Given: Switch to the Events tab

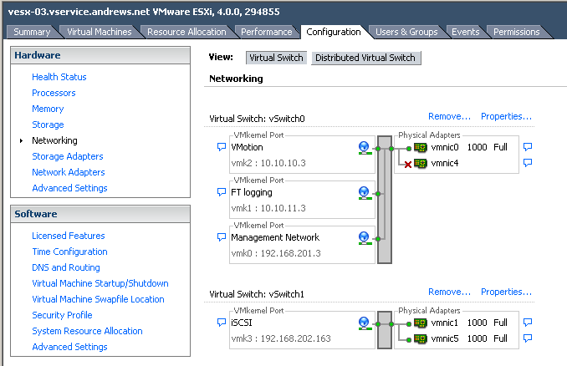Looking at the screenshot, I should tap(465, 32).
